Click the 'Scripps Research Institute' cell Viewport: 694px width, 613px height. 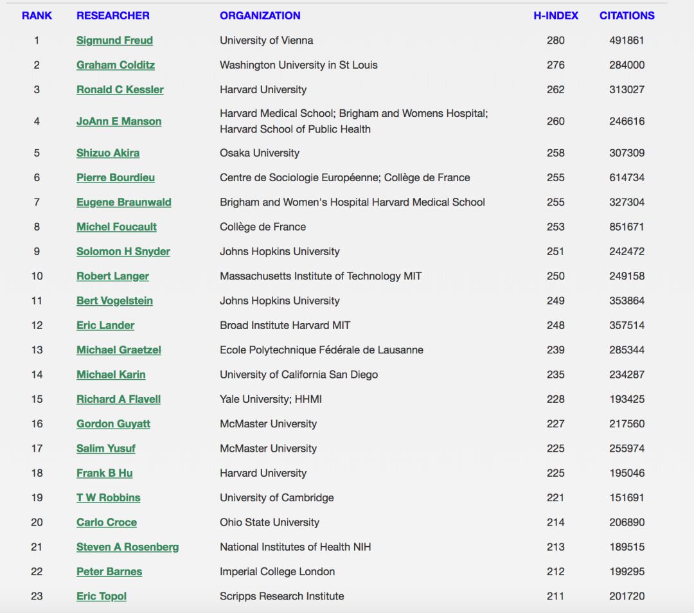point(282,596)
